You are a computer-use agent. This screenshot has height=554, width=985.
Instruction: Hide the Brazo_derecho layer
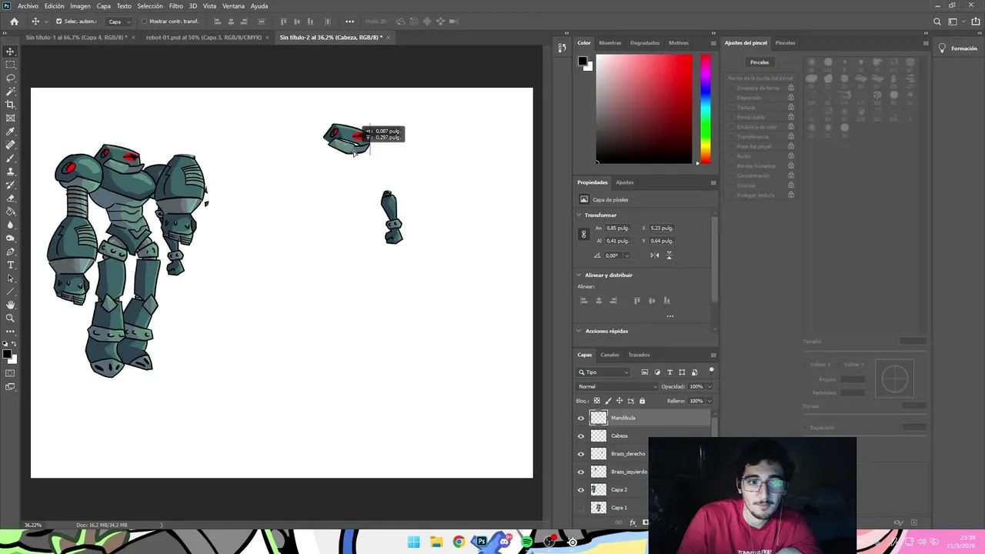(x=581, y=454)
